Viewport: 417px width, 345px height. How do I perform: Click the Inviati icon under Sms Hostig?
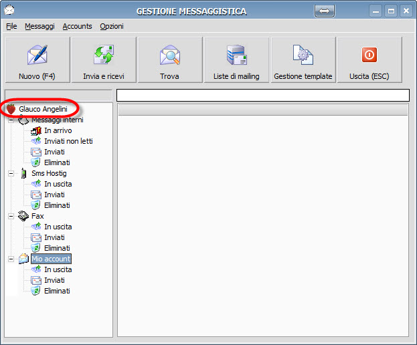tap(36, 195)
